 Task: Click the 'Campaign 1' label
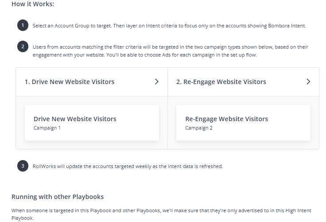point(47,128)
